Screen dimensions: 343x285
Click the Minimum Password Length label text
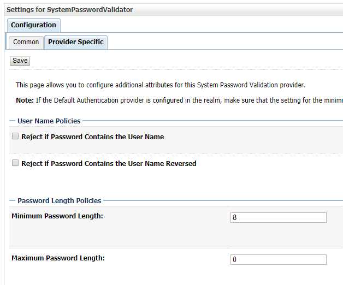pyautogui.click(x=57, y=216)
